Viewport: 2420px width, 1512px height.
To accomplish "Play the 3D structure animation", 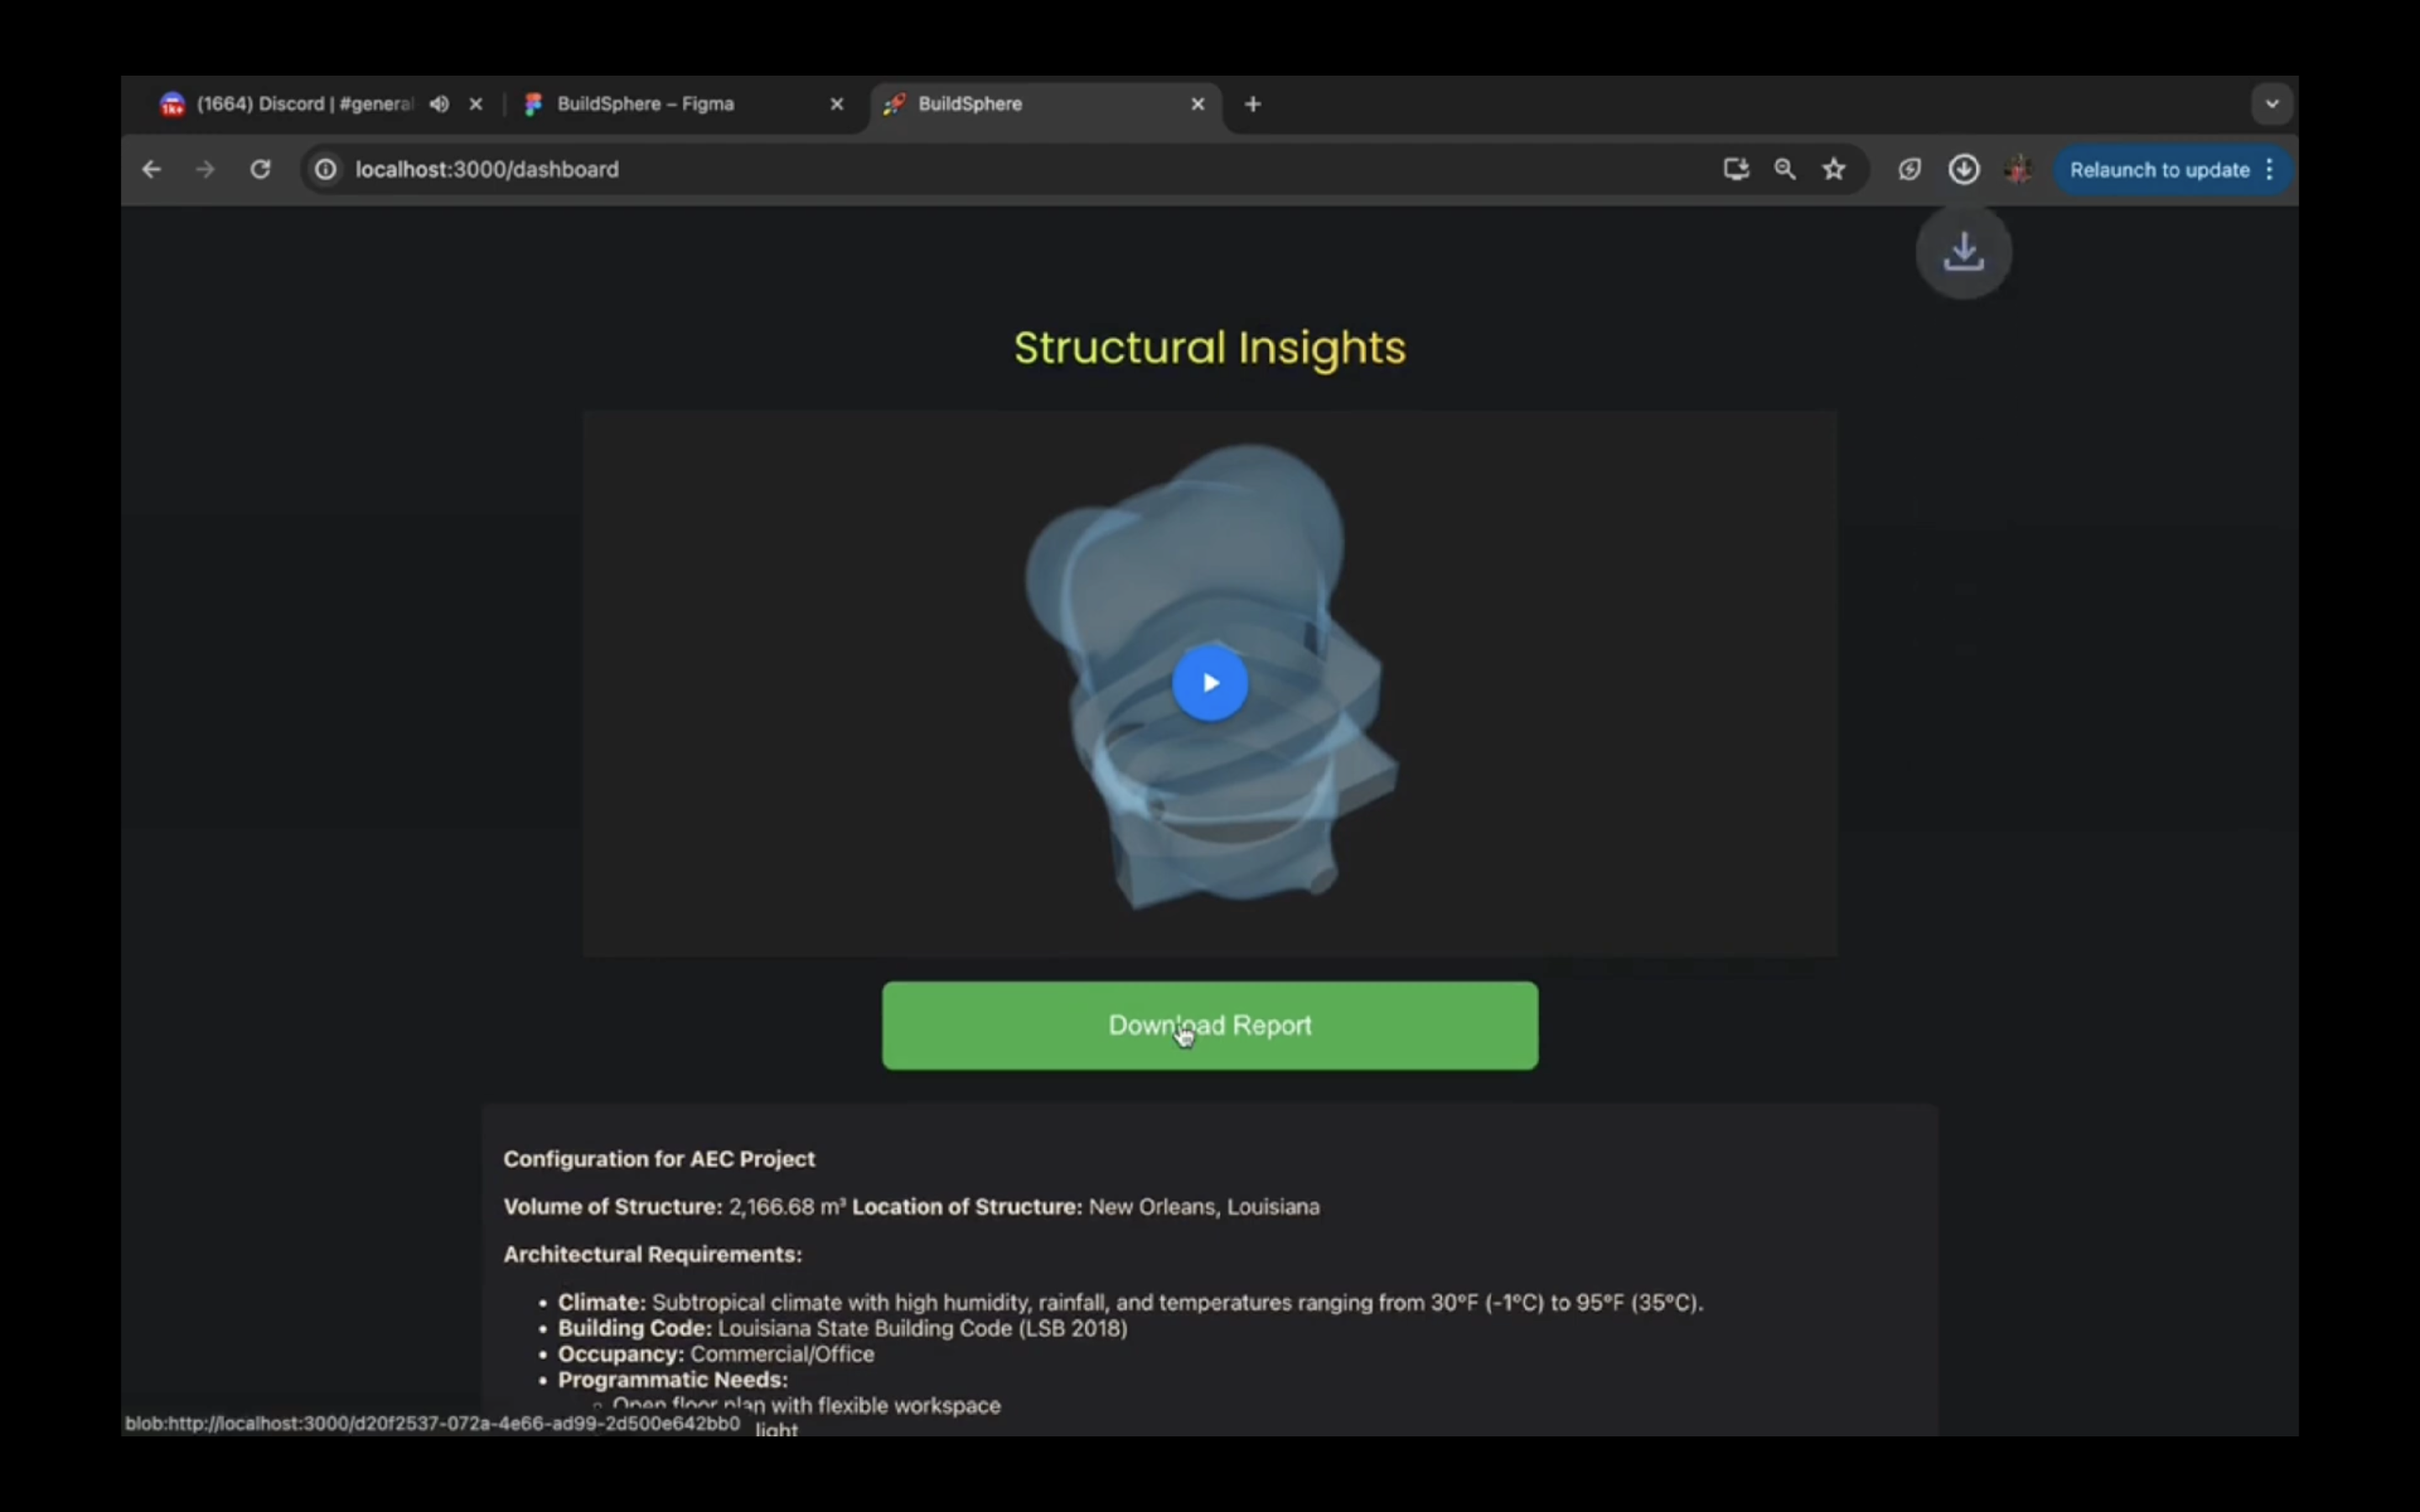I will (x=1210, y=683).
